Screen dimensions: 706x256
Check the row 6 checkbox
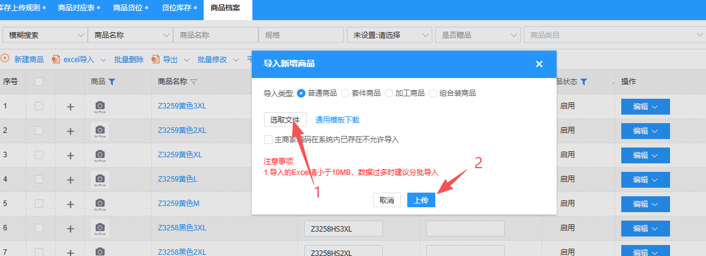pos(39,227)
